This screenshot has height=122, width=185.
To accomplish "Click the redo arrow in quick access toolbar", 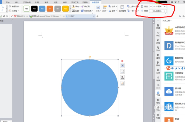I will pyautogui.click(x=7, y=16).
